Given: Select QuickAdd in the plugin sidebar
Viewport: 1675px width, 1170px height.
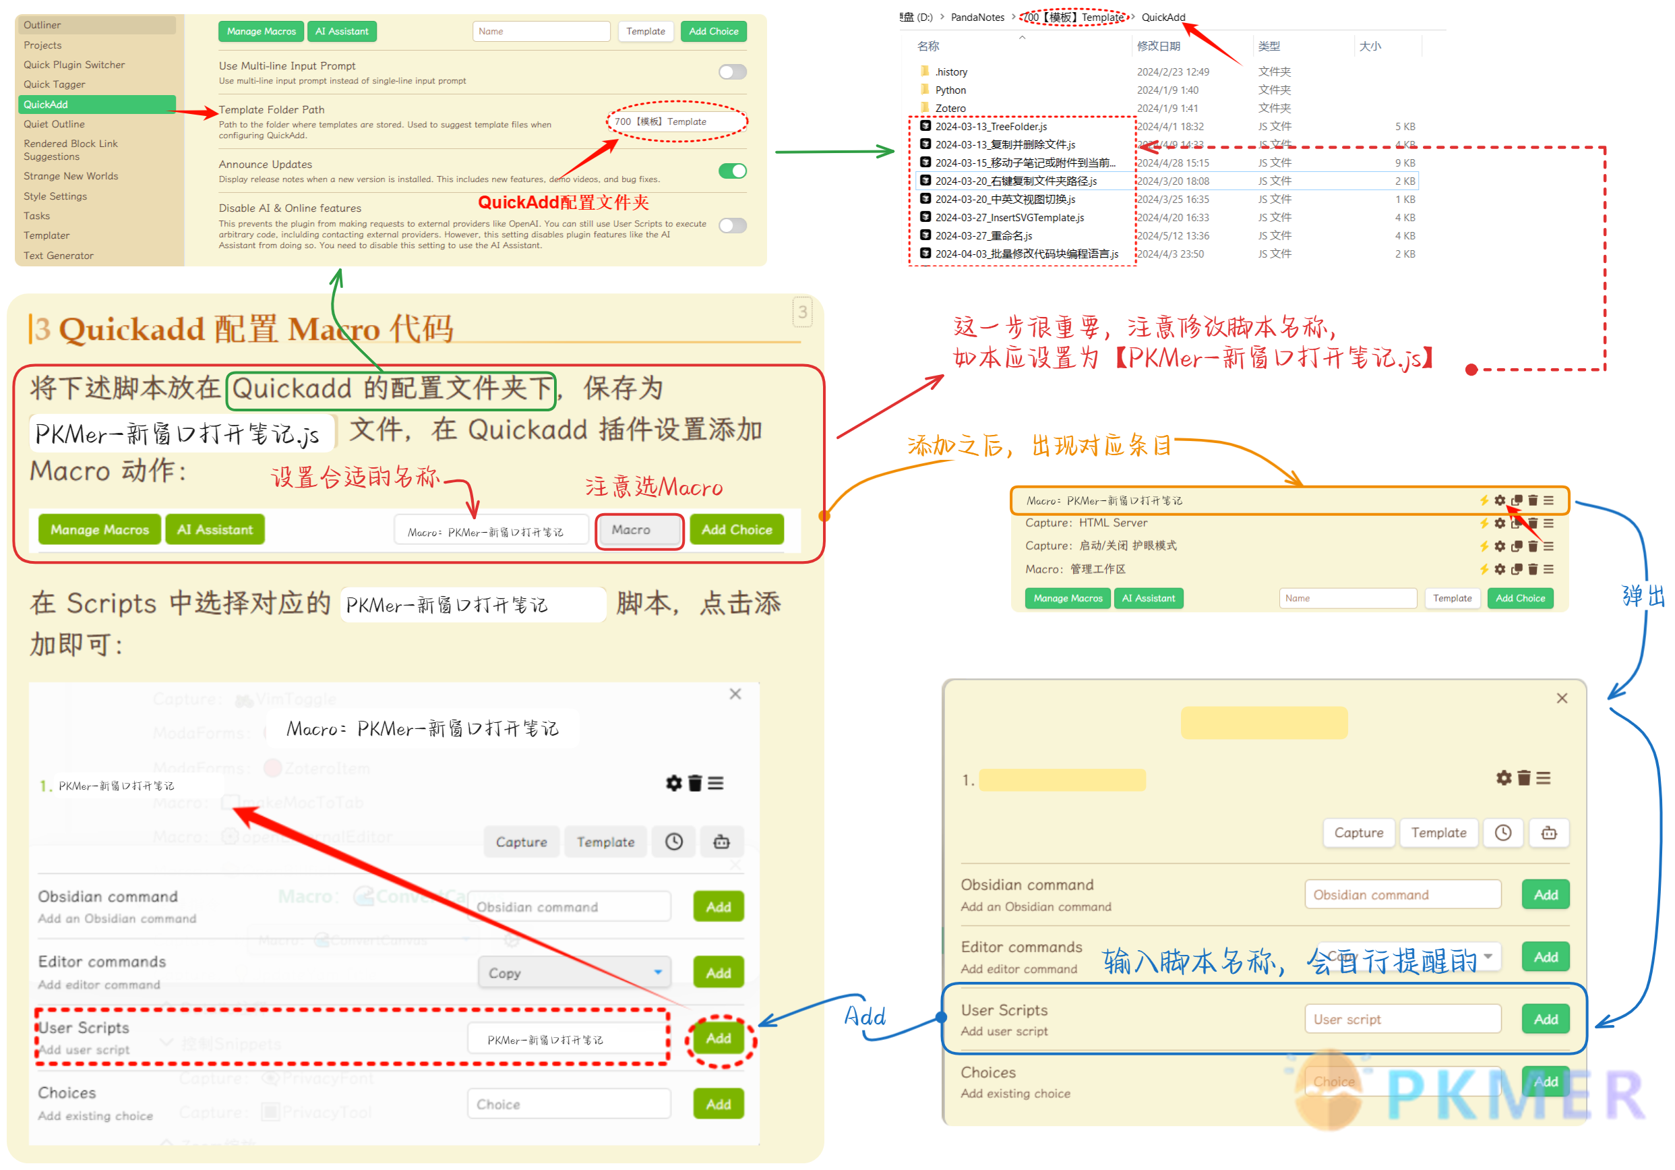Looking at the screenshot, I should [96, 105].
